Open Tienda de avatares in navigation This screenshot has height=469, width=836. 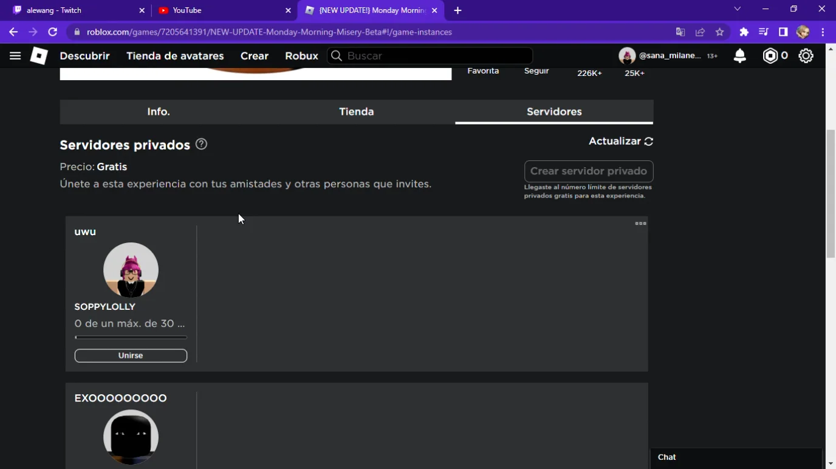[175, 56]
